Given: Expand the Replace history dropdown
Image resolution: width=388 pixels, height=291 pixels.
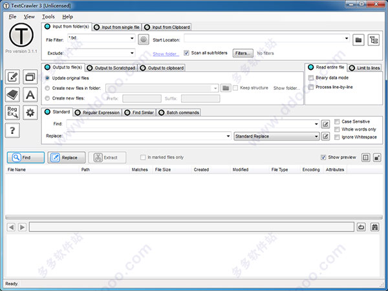Looking at the screenshot, I should 228,136.
